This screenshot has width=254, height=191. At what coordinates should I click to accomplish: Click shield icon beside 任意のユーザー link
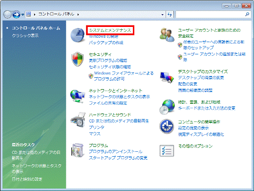[180, 45]
